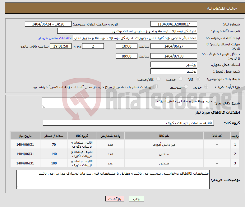Select the جزیی purchase type radio

(x=207, y=87)
